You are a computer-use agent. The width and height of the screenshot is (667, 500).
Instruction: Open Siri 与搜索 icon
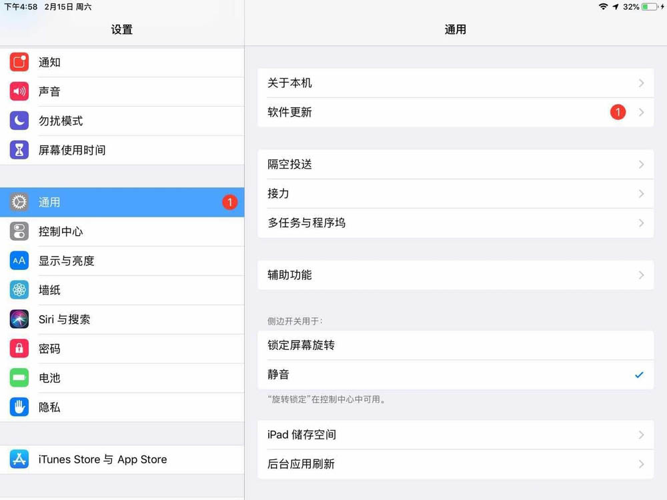19,319
